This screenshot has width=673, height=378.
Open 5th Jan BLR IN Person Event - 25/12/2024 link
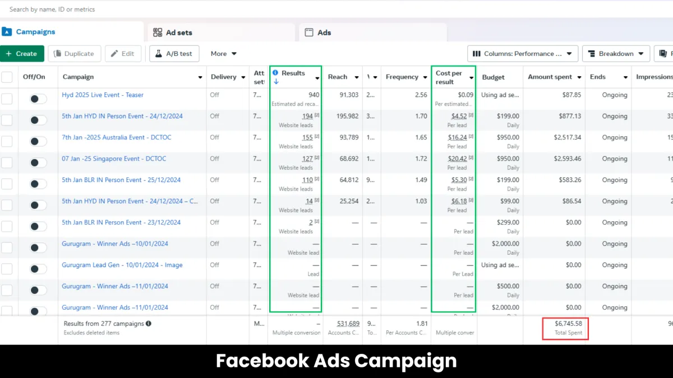(121, 180)
